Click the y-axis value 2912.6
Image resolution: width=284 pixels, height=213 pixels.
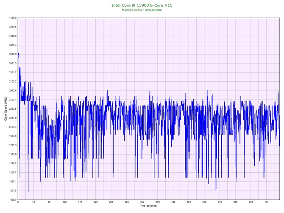(x=13, y=91)
